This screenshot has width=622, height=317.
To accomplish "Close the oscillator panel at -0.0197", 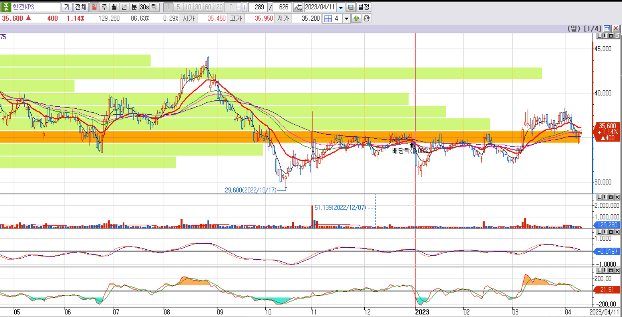I will coord(617,231).
